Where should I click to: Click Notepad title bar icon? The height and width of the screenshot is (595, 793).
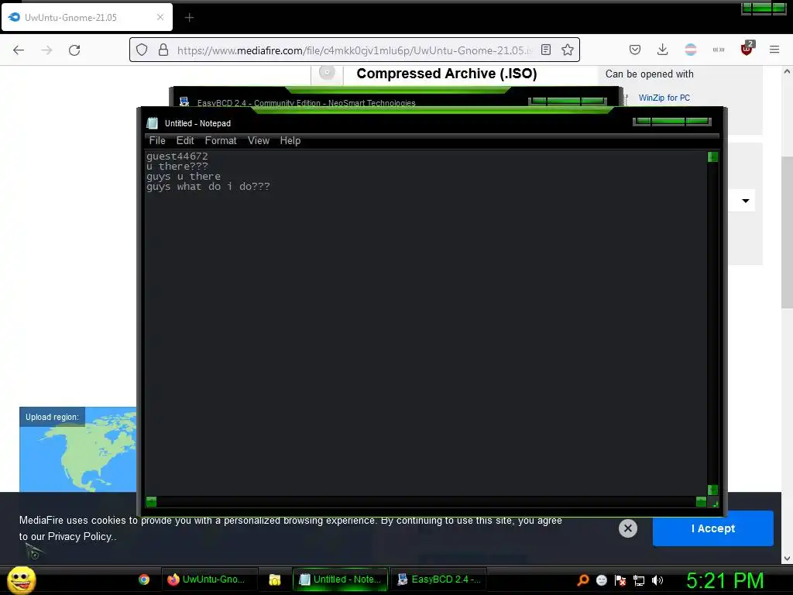153,123
